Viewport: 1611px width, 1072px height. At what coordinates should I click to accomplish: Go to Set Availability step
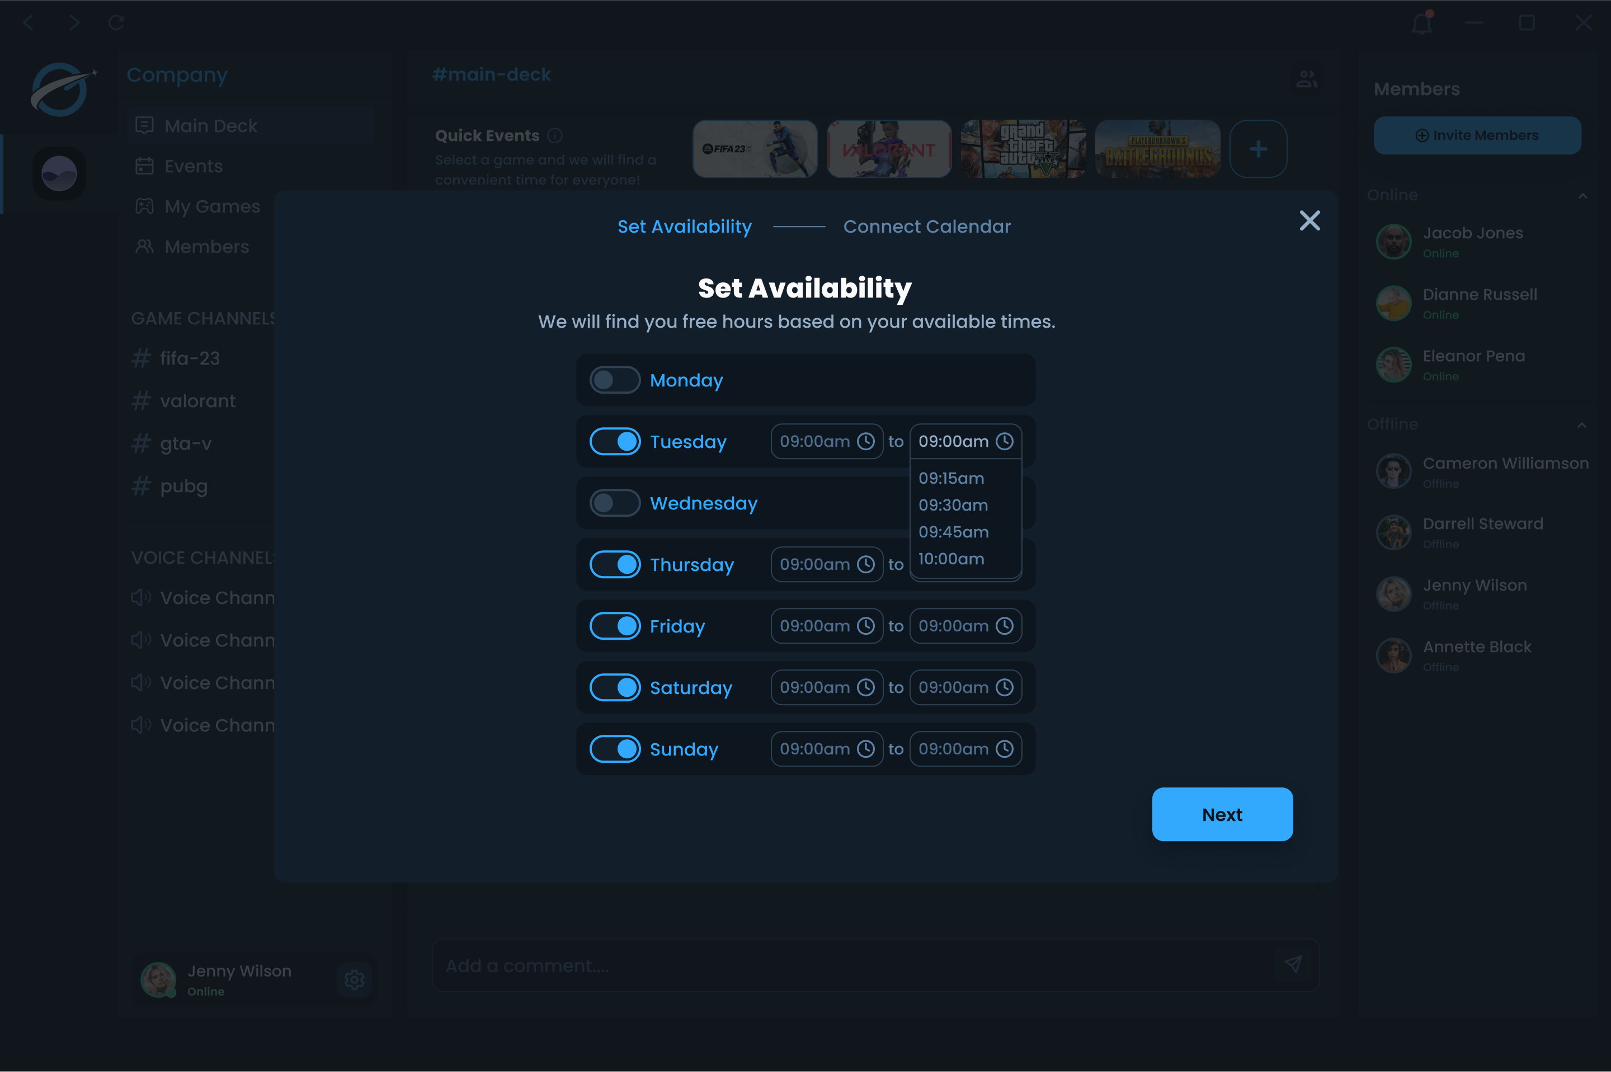point(685,226)
